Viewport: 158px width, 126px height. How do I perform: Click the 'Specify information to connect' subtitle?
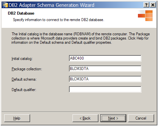pyautogui.click(x=59, y=20)
